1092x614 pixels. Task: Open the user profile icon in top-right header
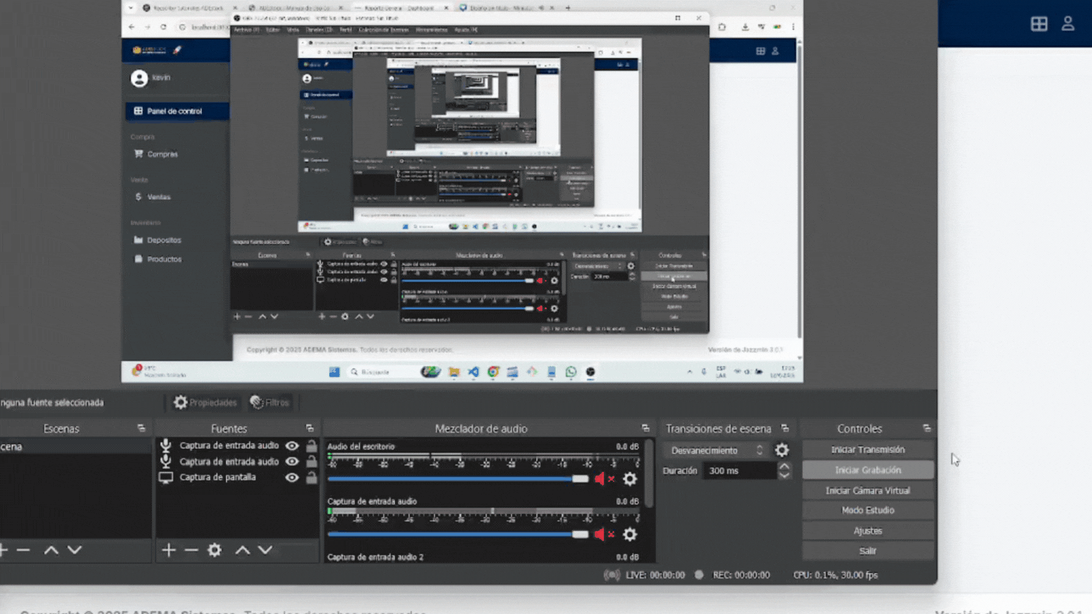[1068, 24]
